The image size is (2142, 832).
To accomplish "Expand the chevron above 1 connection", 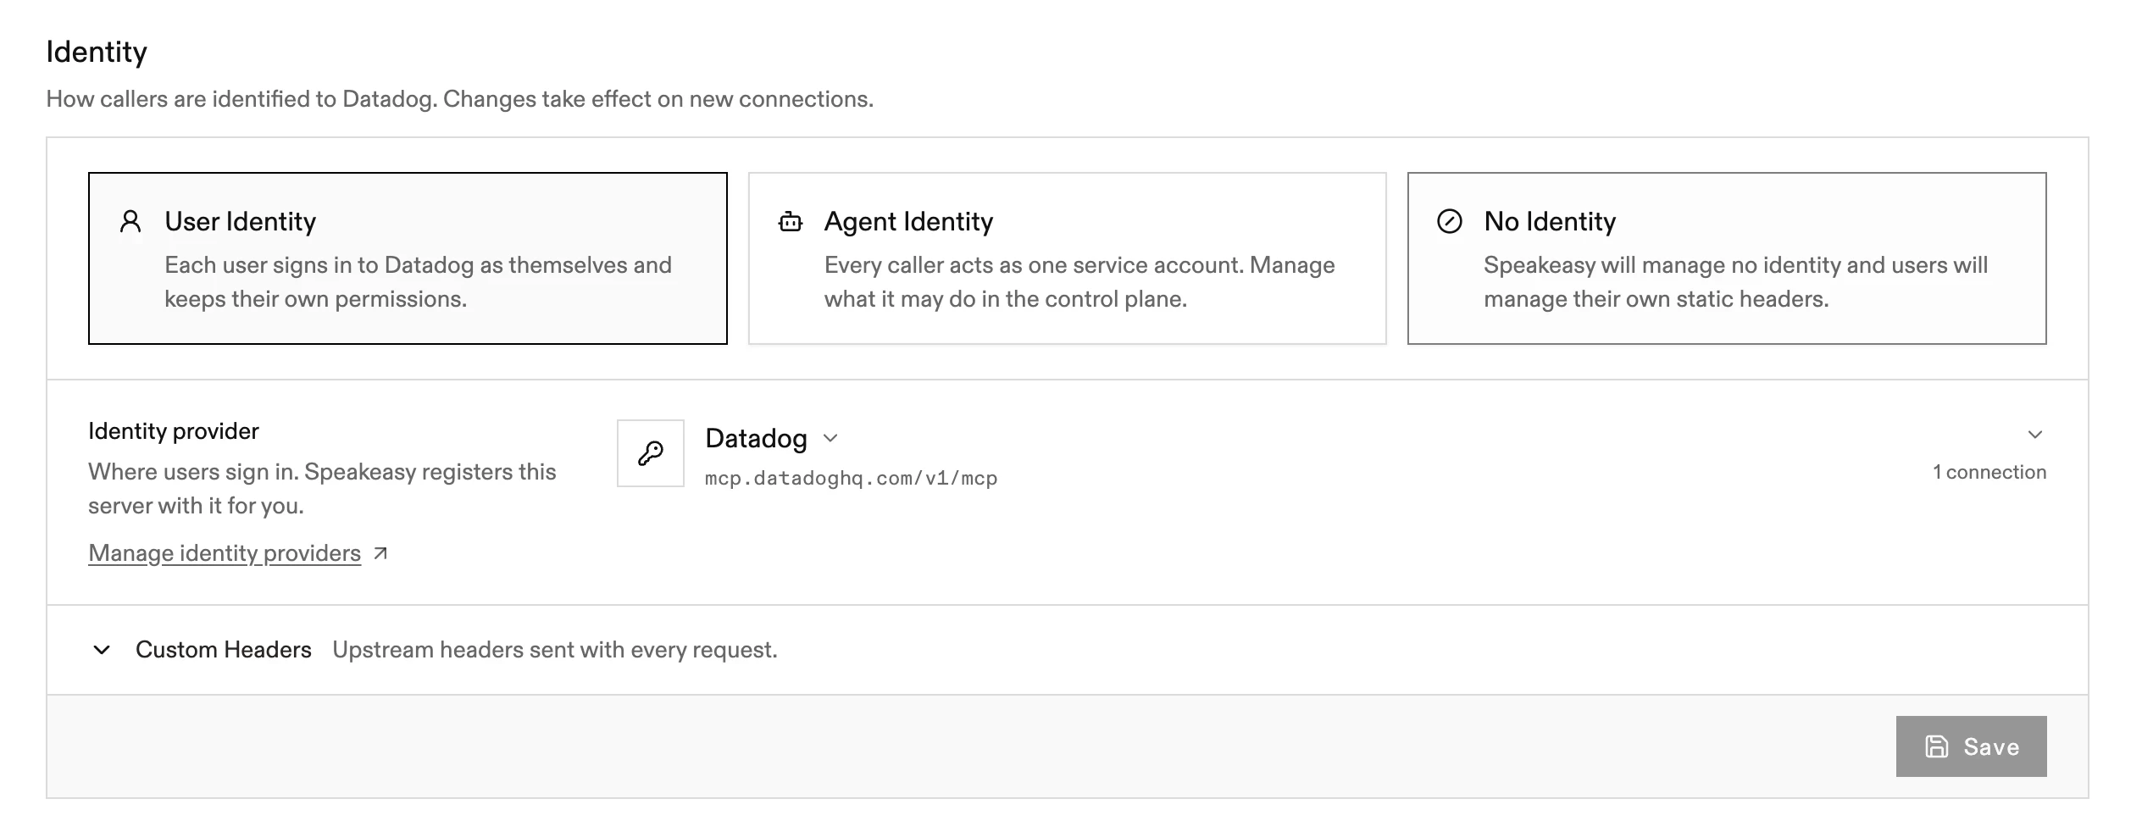I will coord(2035,435).
